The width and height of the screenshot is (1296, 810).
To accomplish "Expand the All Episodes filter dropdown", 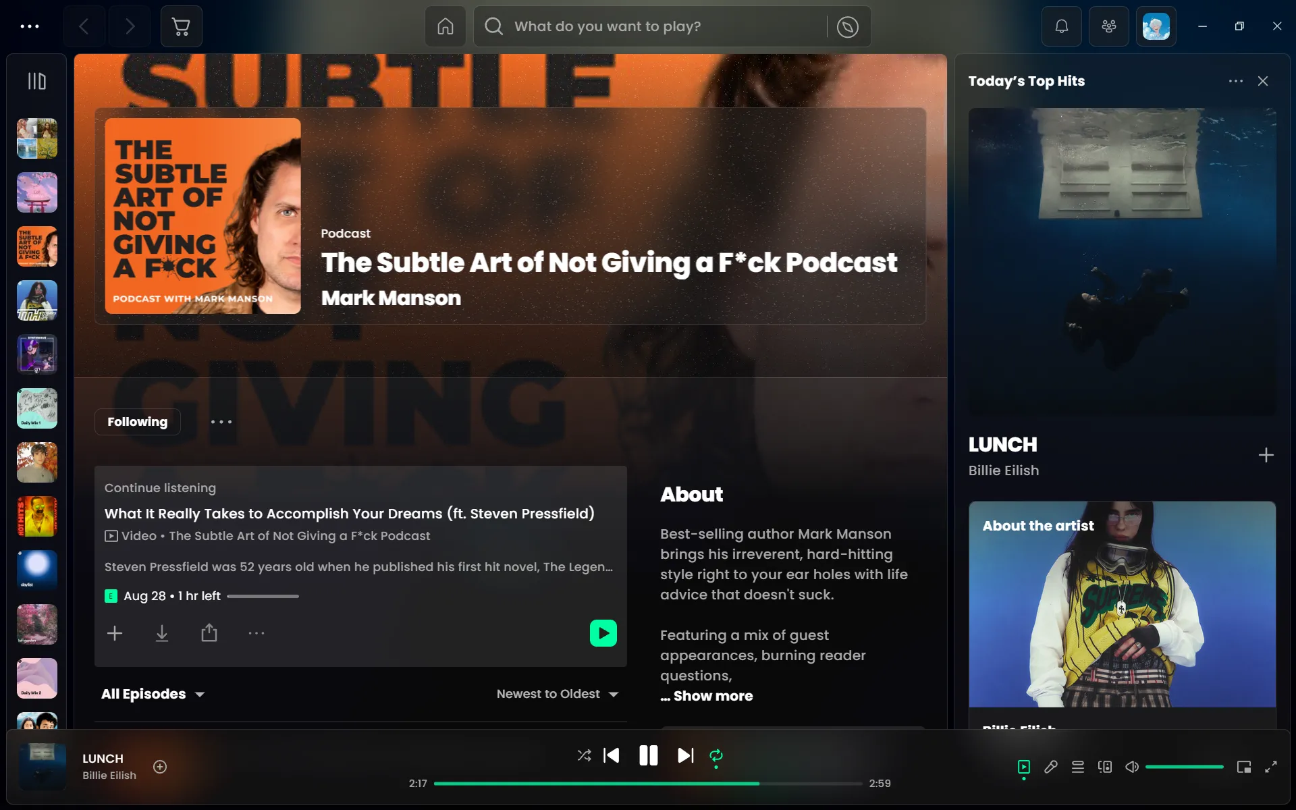I will [x=153, y=694].
